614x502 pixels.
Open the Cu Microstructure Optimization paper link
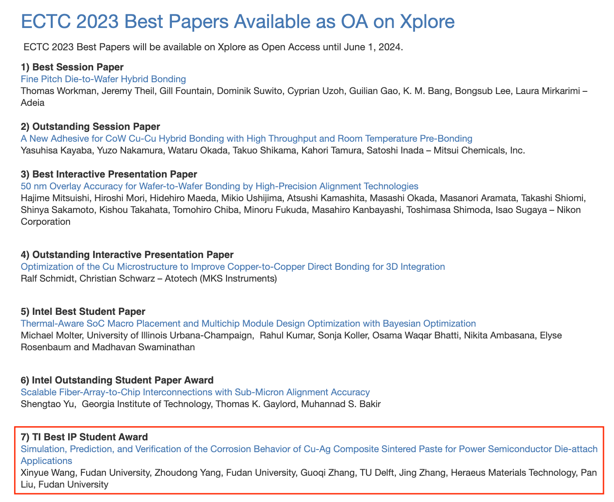tap(233, 267)
